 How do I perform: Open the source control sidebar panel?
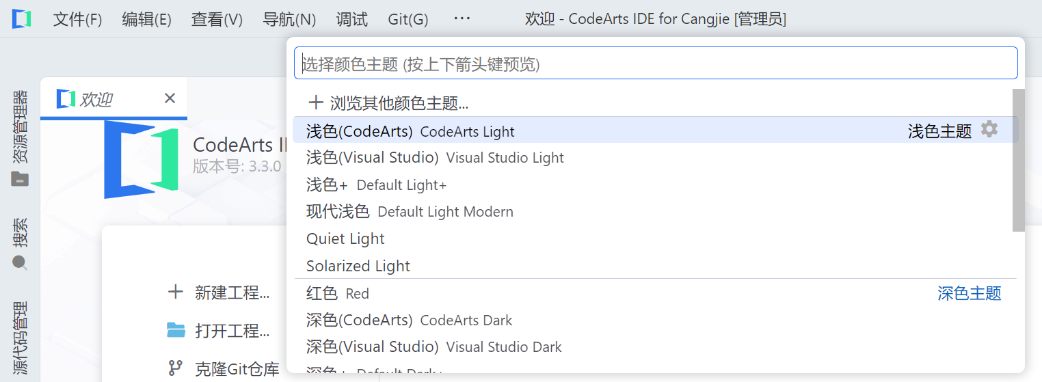(21, 338)
